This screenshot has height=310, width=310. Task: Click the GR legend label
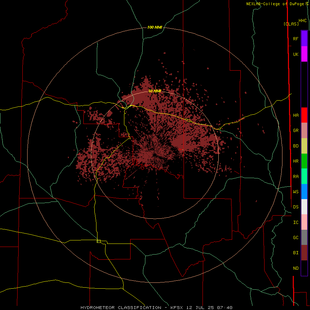point(296,131)
